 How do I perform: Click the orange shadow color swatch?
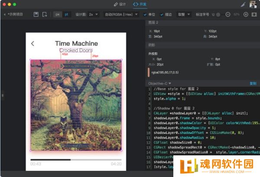[149, 72]
